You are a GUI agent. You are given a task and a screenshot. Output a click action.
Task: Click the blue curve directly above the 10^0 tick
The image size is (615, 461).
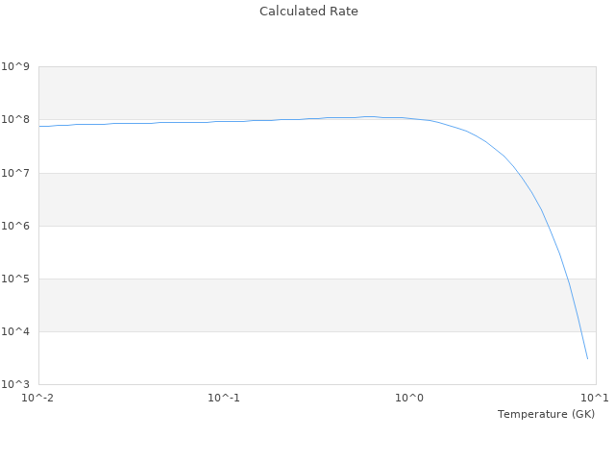pyautogui.click(x=409, y=118)
